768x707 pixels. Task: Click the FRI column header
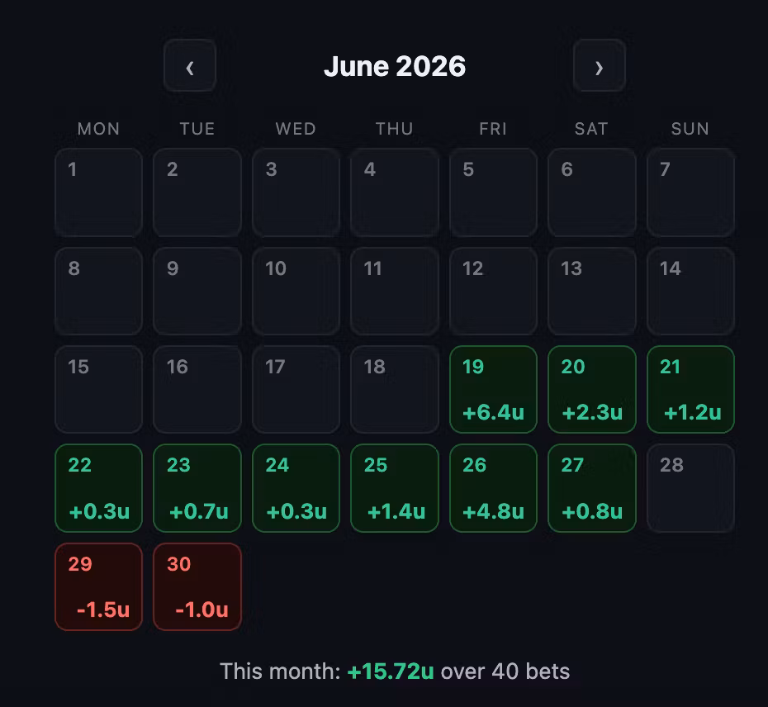493,129
